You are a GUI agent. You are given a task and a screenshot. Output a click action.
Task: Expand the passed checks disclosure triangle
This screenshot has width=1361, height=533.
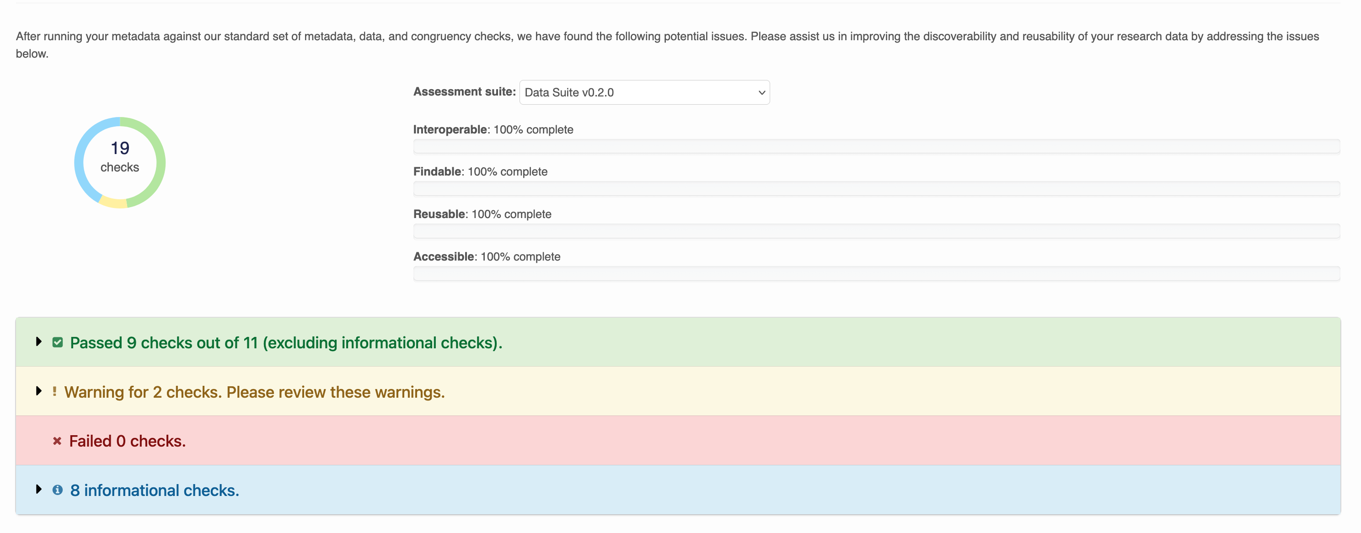tap(38, 341)
